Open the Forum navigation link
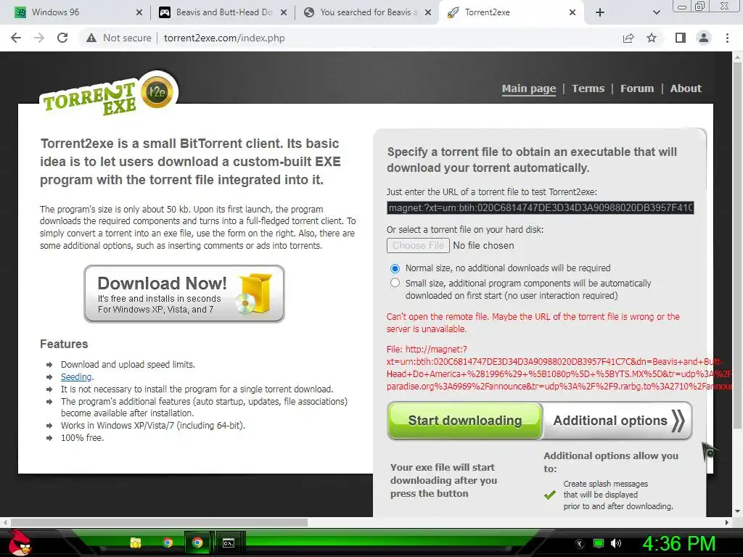This screenshot has height=557, width=743. 637,88
